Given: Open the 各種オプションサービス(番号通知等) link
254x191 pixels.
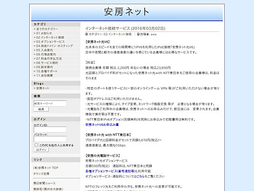Looking at the screenshot, I should point(110,171).
